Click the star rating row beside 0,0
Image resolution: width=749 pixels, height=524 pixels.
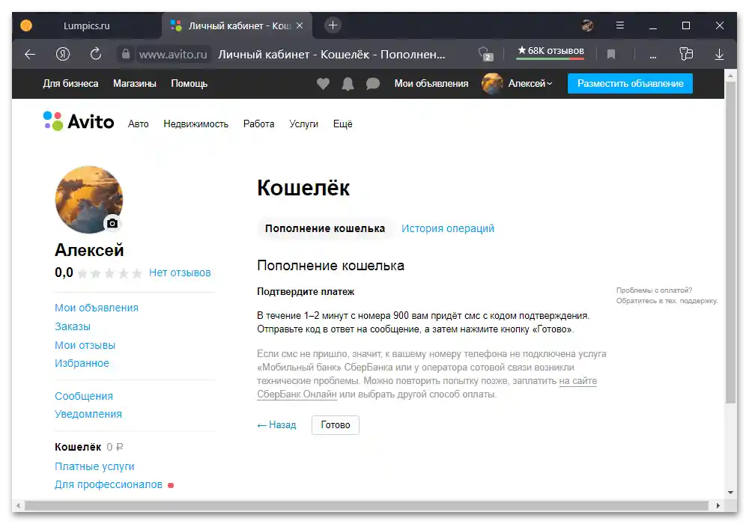(110, 273)
